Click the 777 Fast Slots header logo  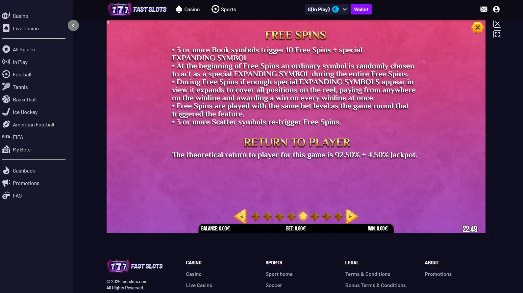(x=137, y=9)
